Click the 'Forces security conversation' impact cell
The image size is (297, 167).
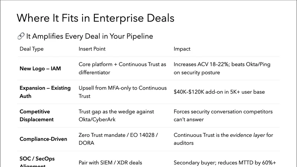click(223, 115)
